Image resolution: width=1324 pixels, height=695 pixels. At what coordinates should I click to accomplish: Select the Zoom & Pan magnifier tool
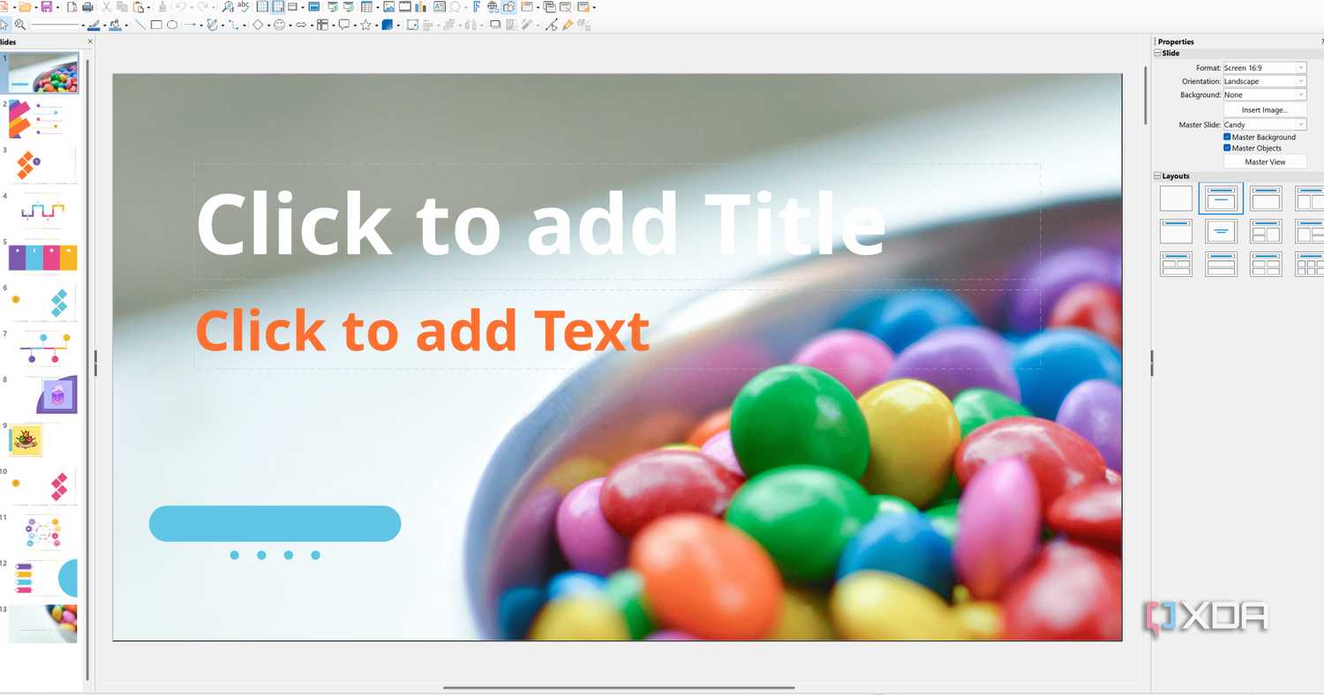20,25
